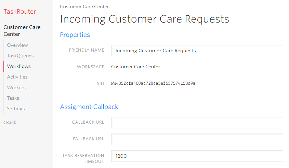
Task: Click the workflow SID value
Action: point(153,83)
